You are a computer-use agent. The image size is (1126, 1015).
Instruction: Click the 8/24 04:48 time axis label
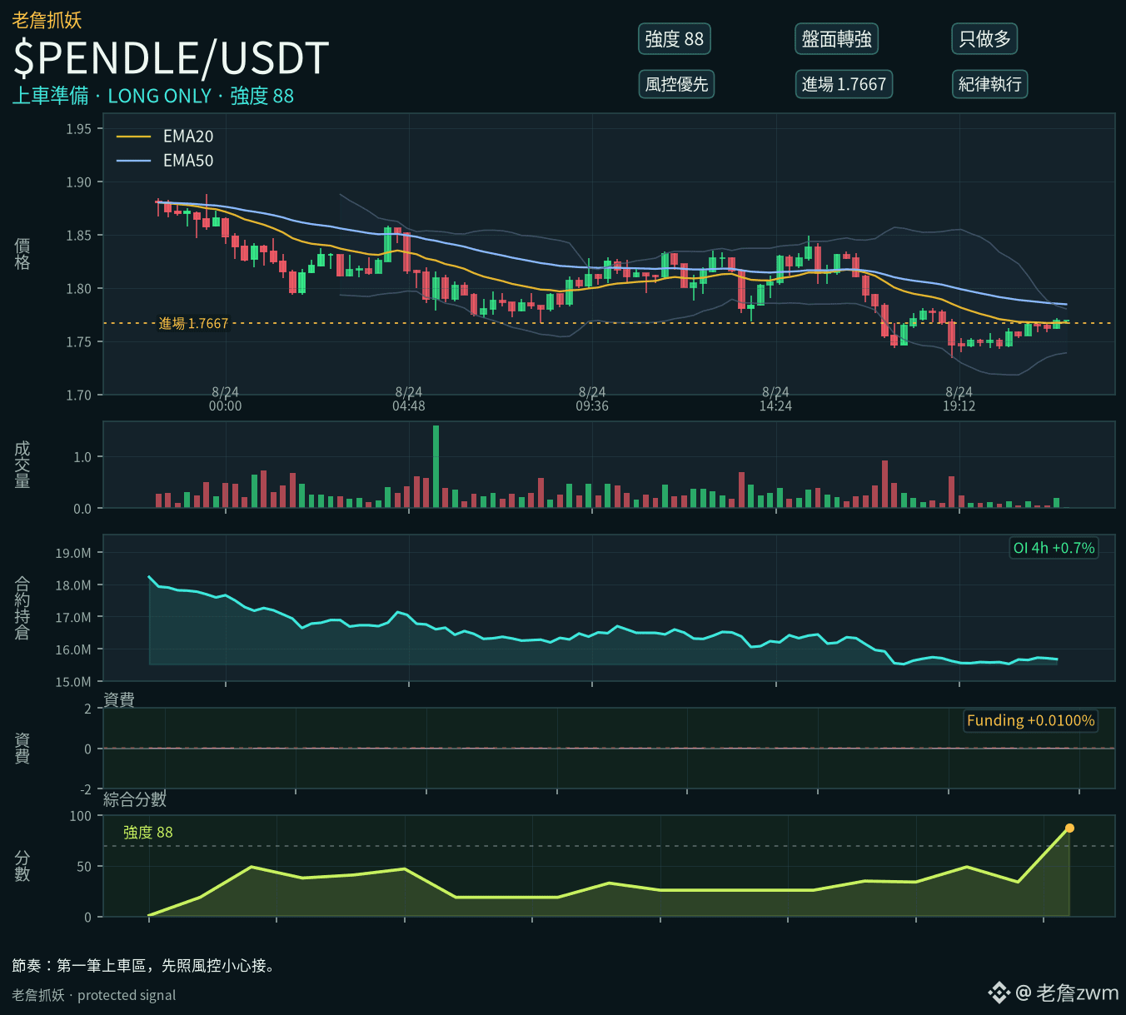click(x=409, y=399)
